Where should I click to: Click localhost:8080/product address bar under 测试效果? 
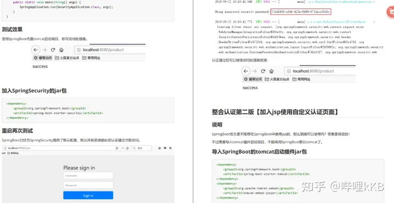(x=110, y=50)
